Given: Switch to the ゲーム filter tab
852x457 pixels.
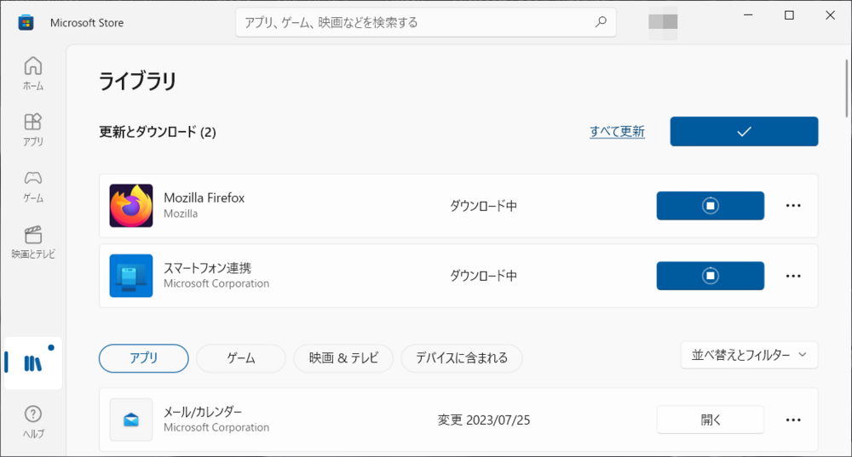Looking at the screenshot, I should click(240, 358).
